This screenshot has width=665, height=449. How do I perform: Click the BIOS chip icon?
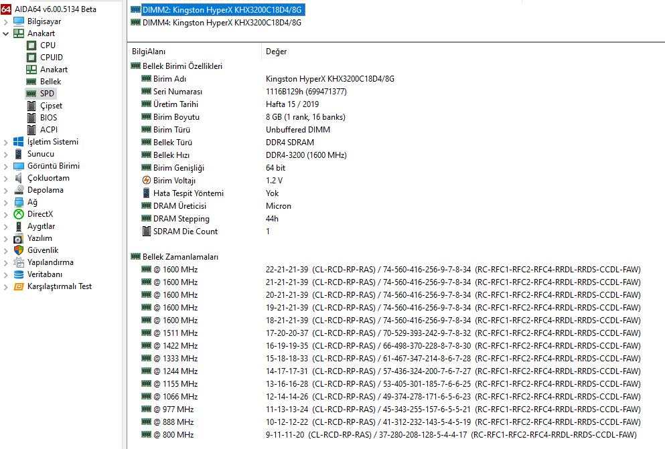pos(31,117)
